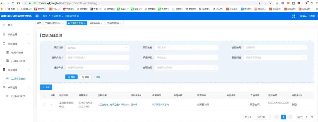The height and width of the screenshot is (122, 318).
Task: Close the 填写申请书 tab
Action: tap(102, 23)
